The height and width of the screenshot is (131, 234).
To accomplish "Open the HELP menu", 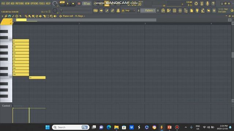I will coord(48,3).
